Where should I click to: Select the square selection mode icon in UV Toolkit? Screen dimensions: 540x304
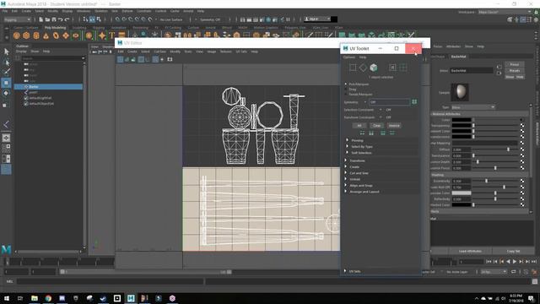click(x=353, y=68)
